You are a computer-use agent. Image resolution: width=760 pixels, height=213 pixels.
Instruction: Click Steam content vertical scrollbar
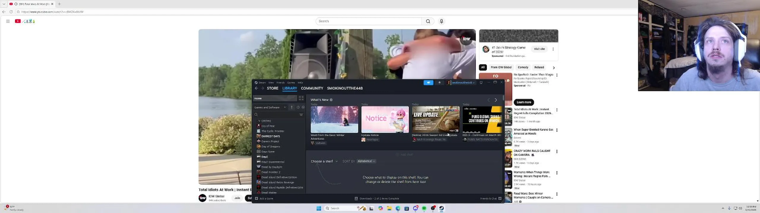pos(503,98)
